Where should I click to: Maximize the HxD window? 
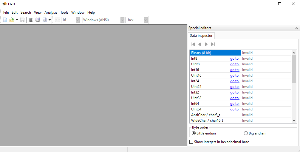pos(280,4)
